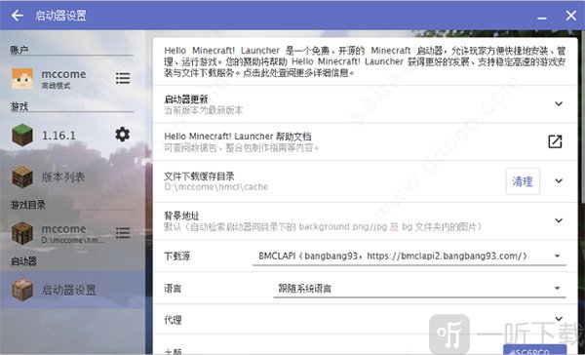Open settings gear for version 1.16.1
This screenshot has width=585, height=355.
123,135
